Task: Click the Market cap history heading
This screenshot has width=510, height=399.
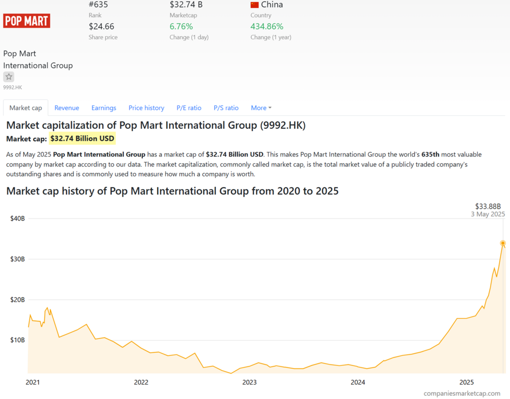Action: tap(172, 191)
